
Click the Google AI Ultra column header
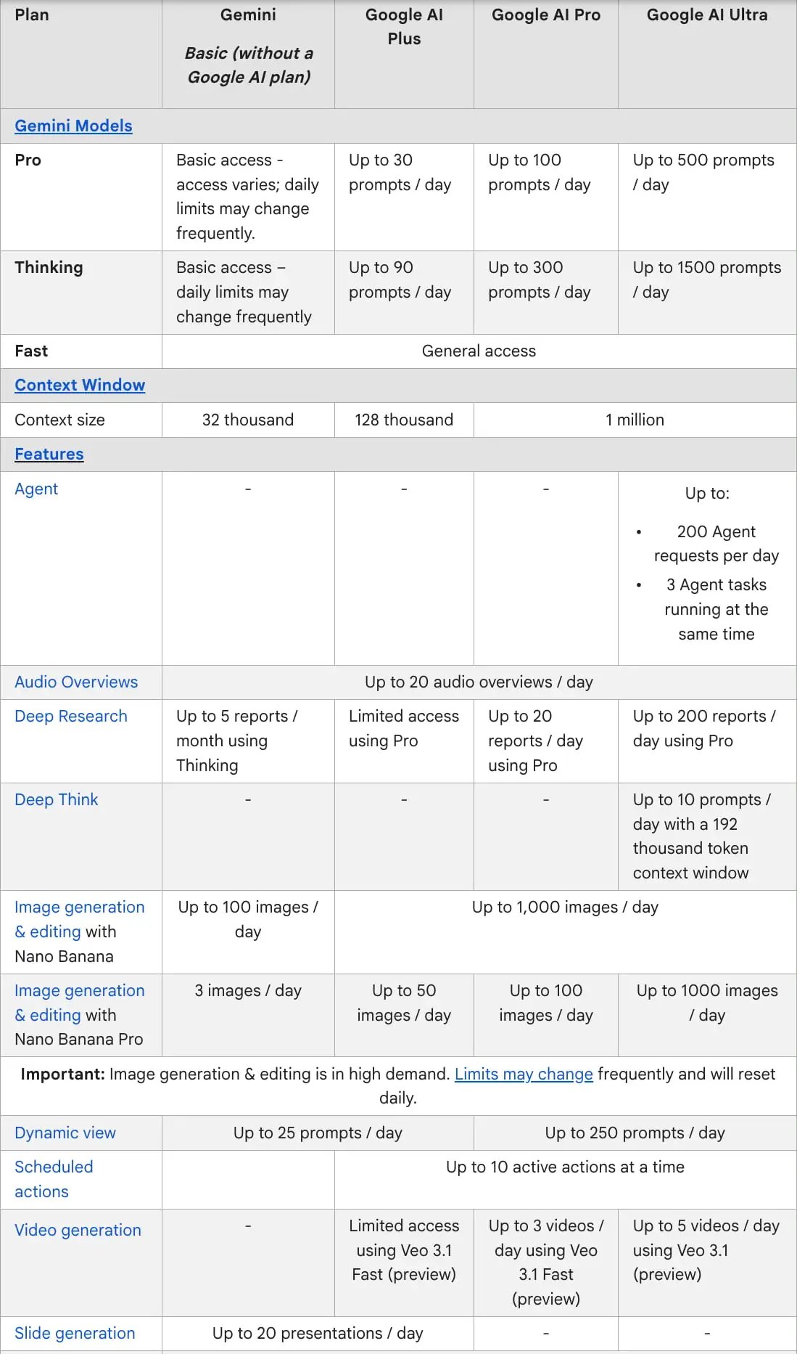pos(707,15)
